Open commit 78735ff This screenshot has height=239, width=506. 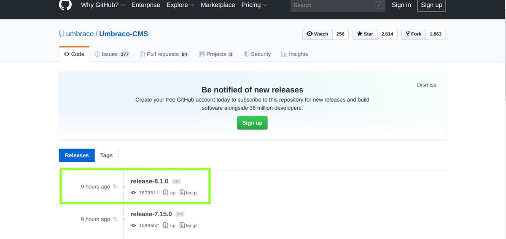(149, 193)
